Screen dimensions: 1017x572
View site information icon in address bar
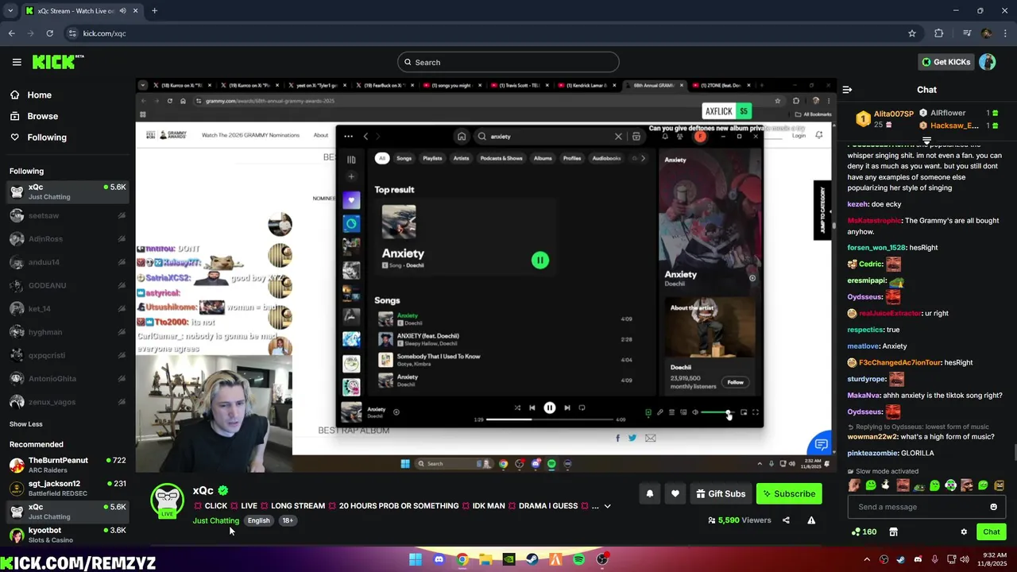tap(72, 33)
